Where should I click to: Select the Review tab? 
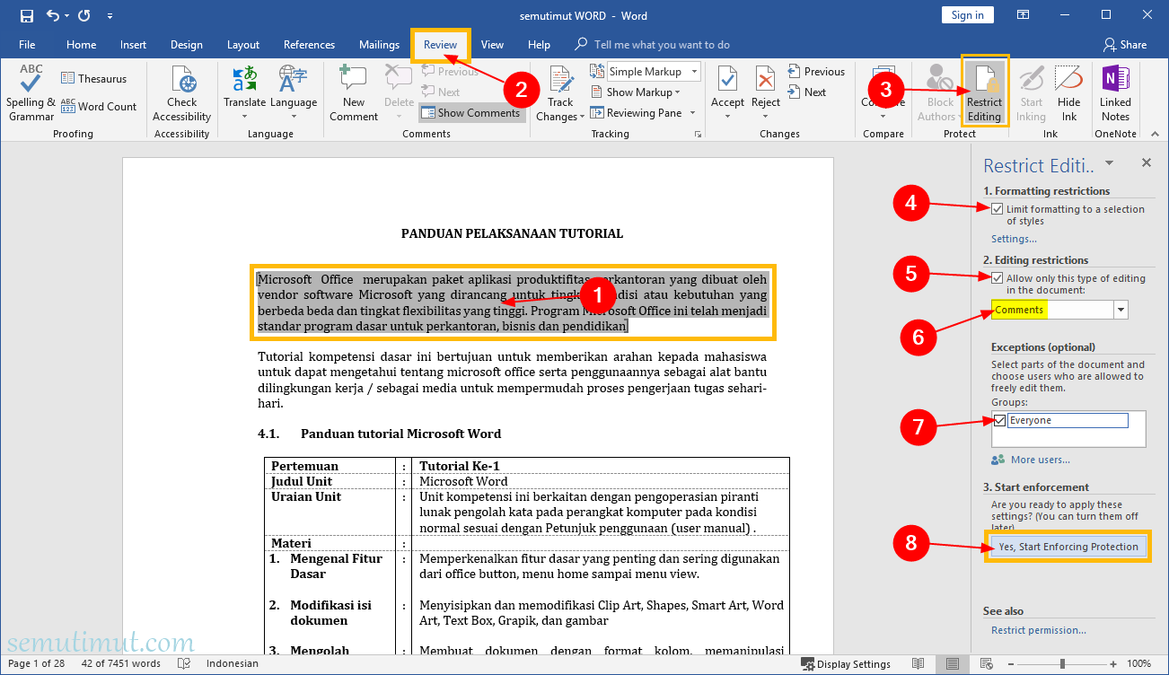(x=440, y=45)
